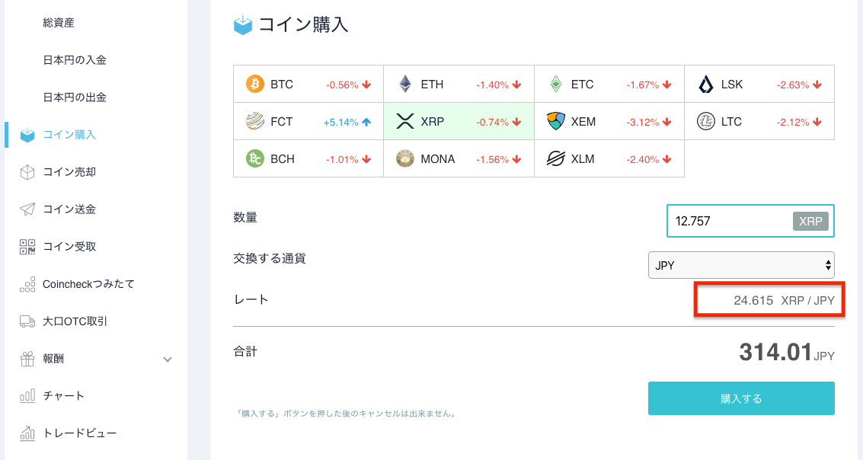863x460 pixels.
Task: Pick the FCT coin icon
Action: tap(255, 121)
